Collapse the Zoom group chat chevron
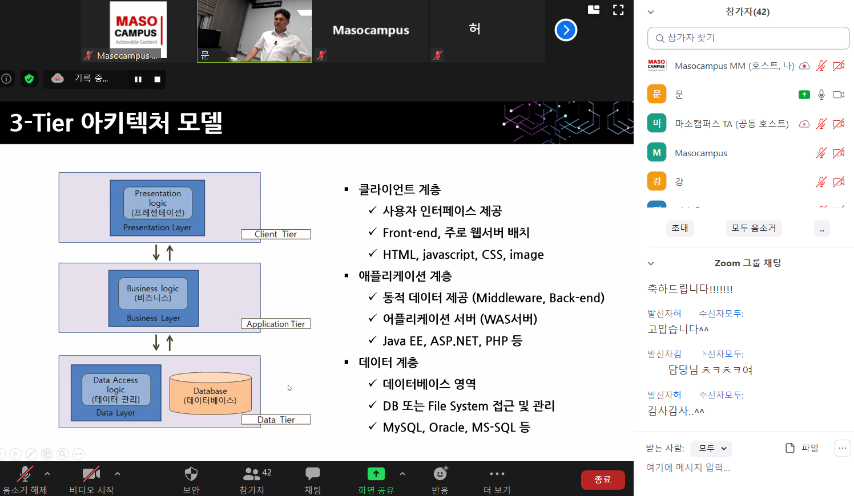854x496 pixels. [651, 263]
